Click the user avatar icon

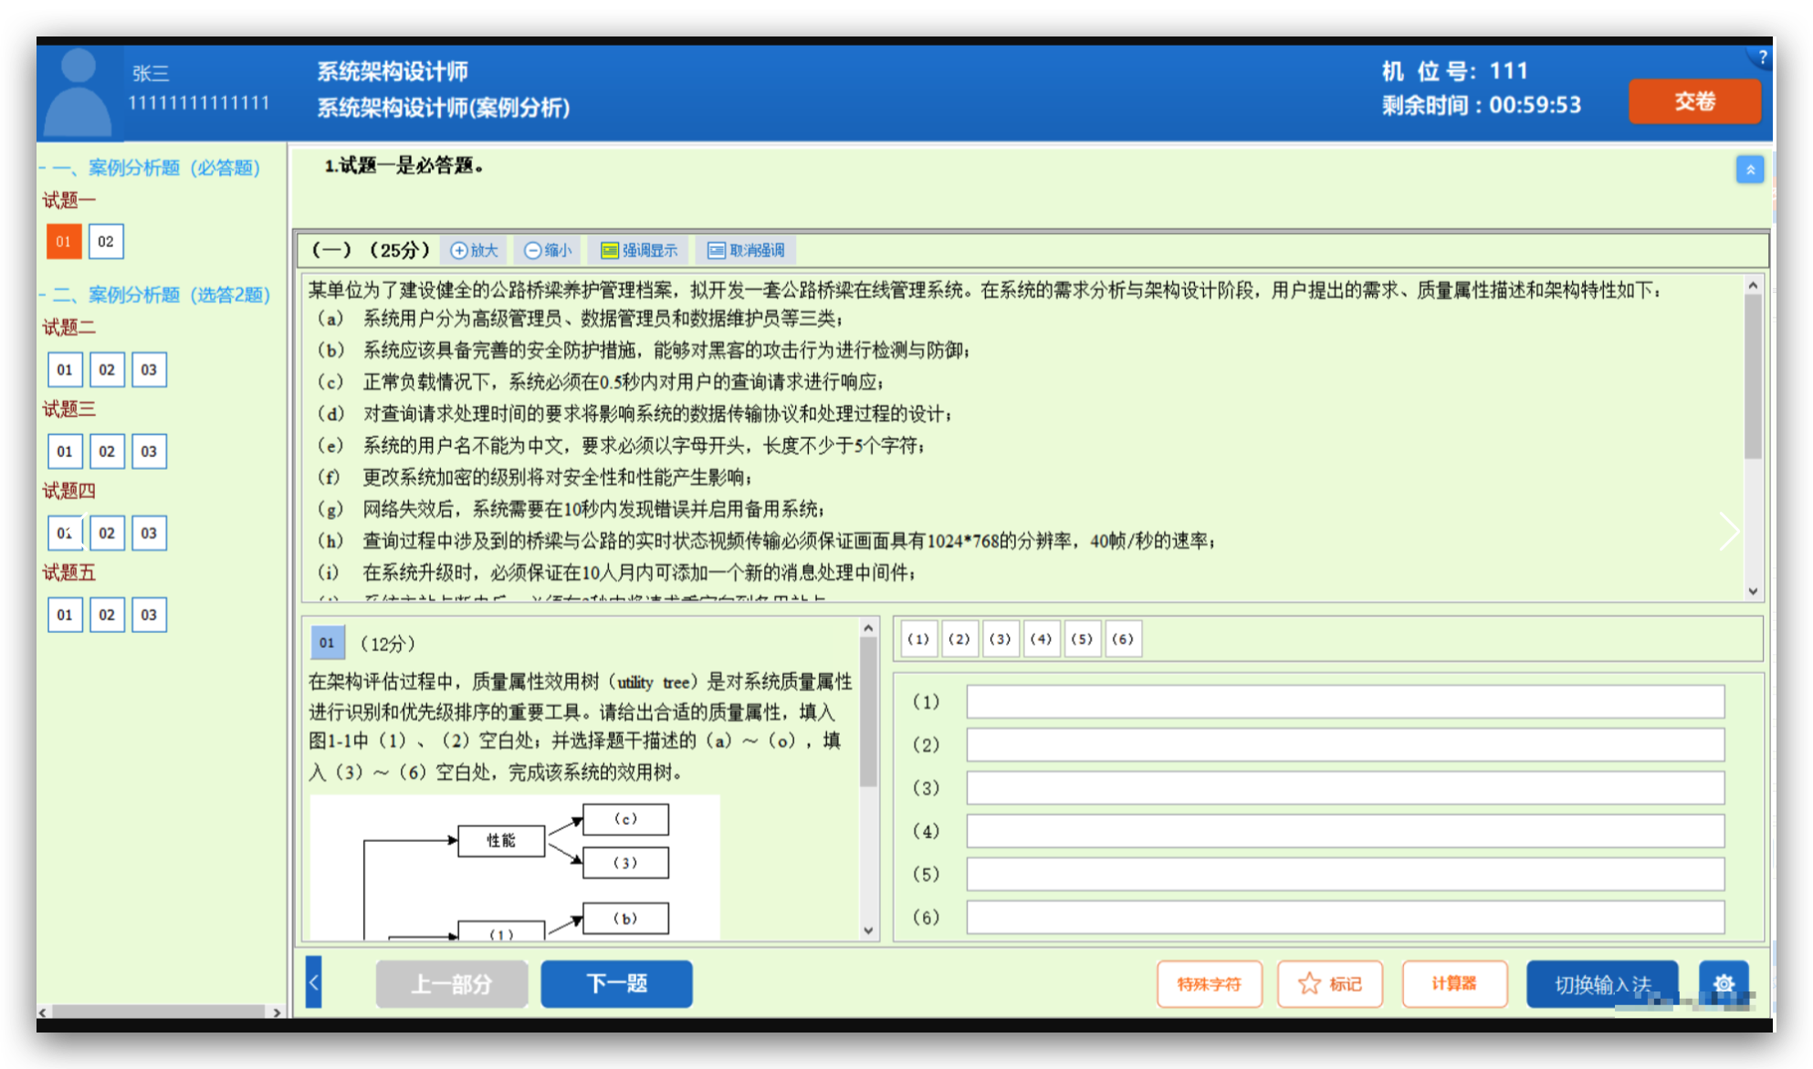pos(79,92)
